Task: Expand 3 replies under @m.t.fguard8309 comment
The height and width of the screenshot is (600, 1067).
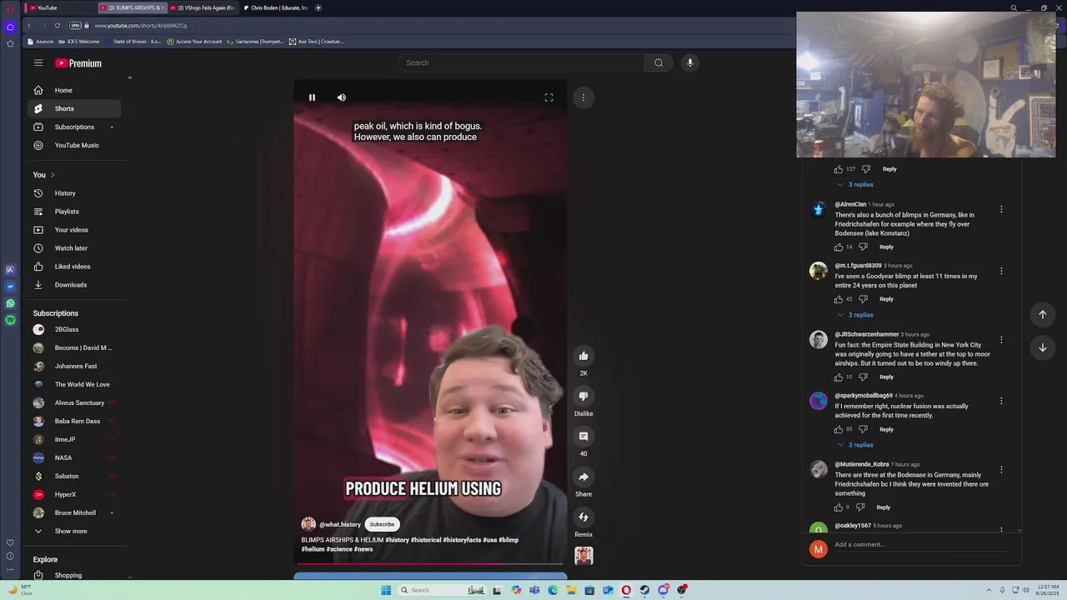Action: [854, 315]
